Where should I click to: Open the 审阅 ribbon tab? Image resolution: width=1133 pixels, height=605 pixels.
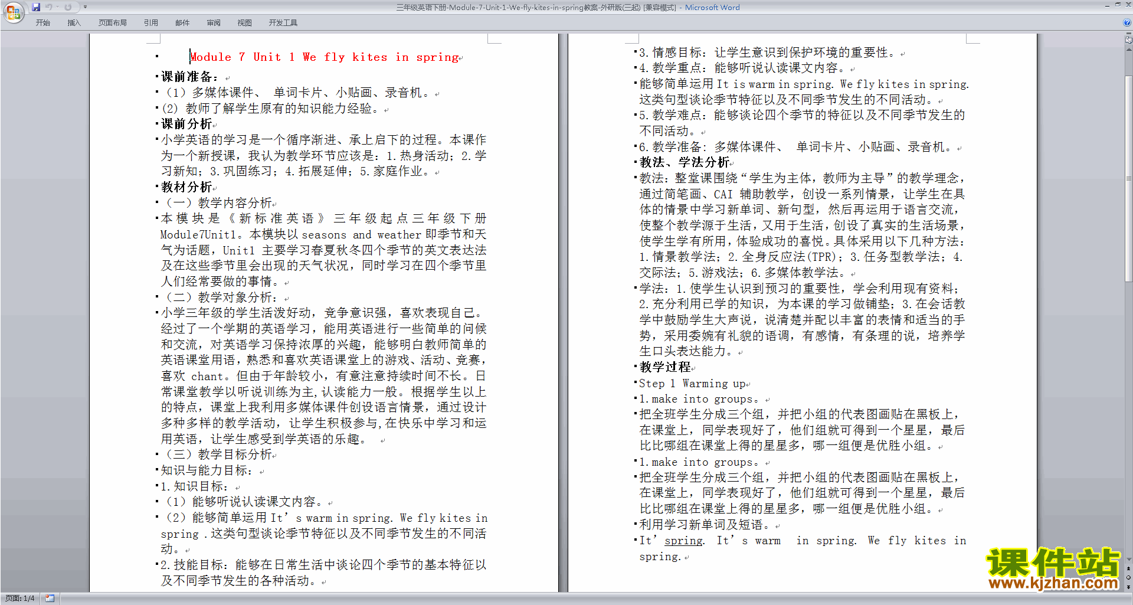tap(214, 23)
